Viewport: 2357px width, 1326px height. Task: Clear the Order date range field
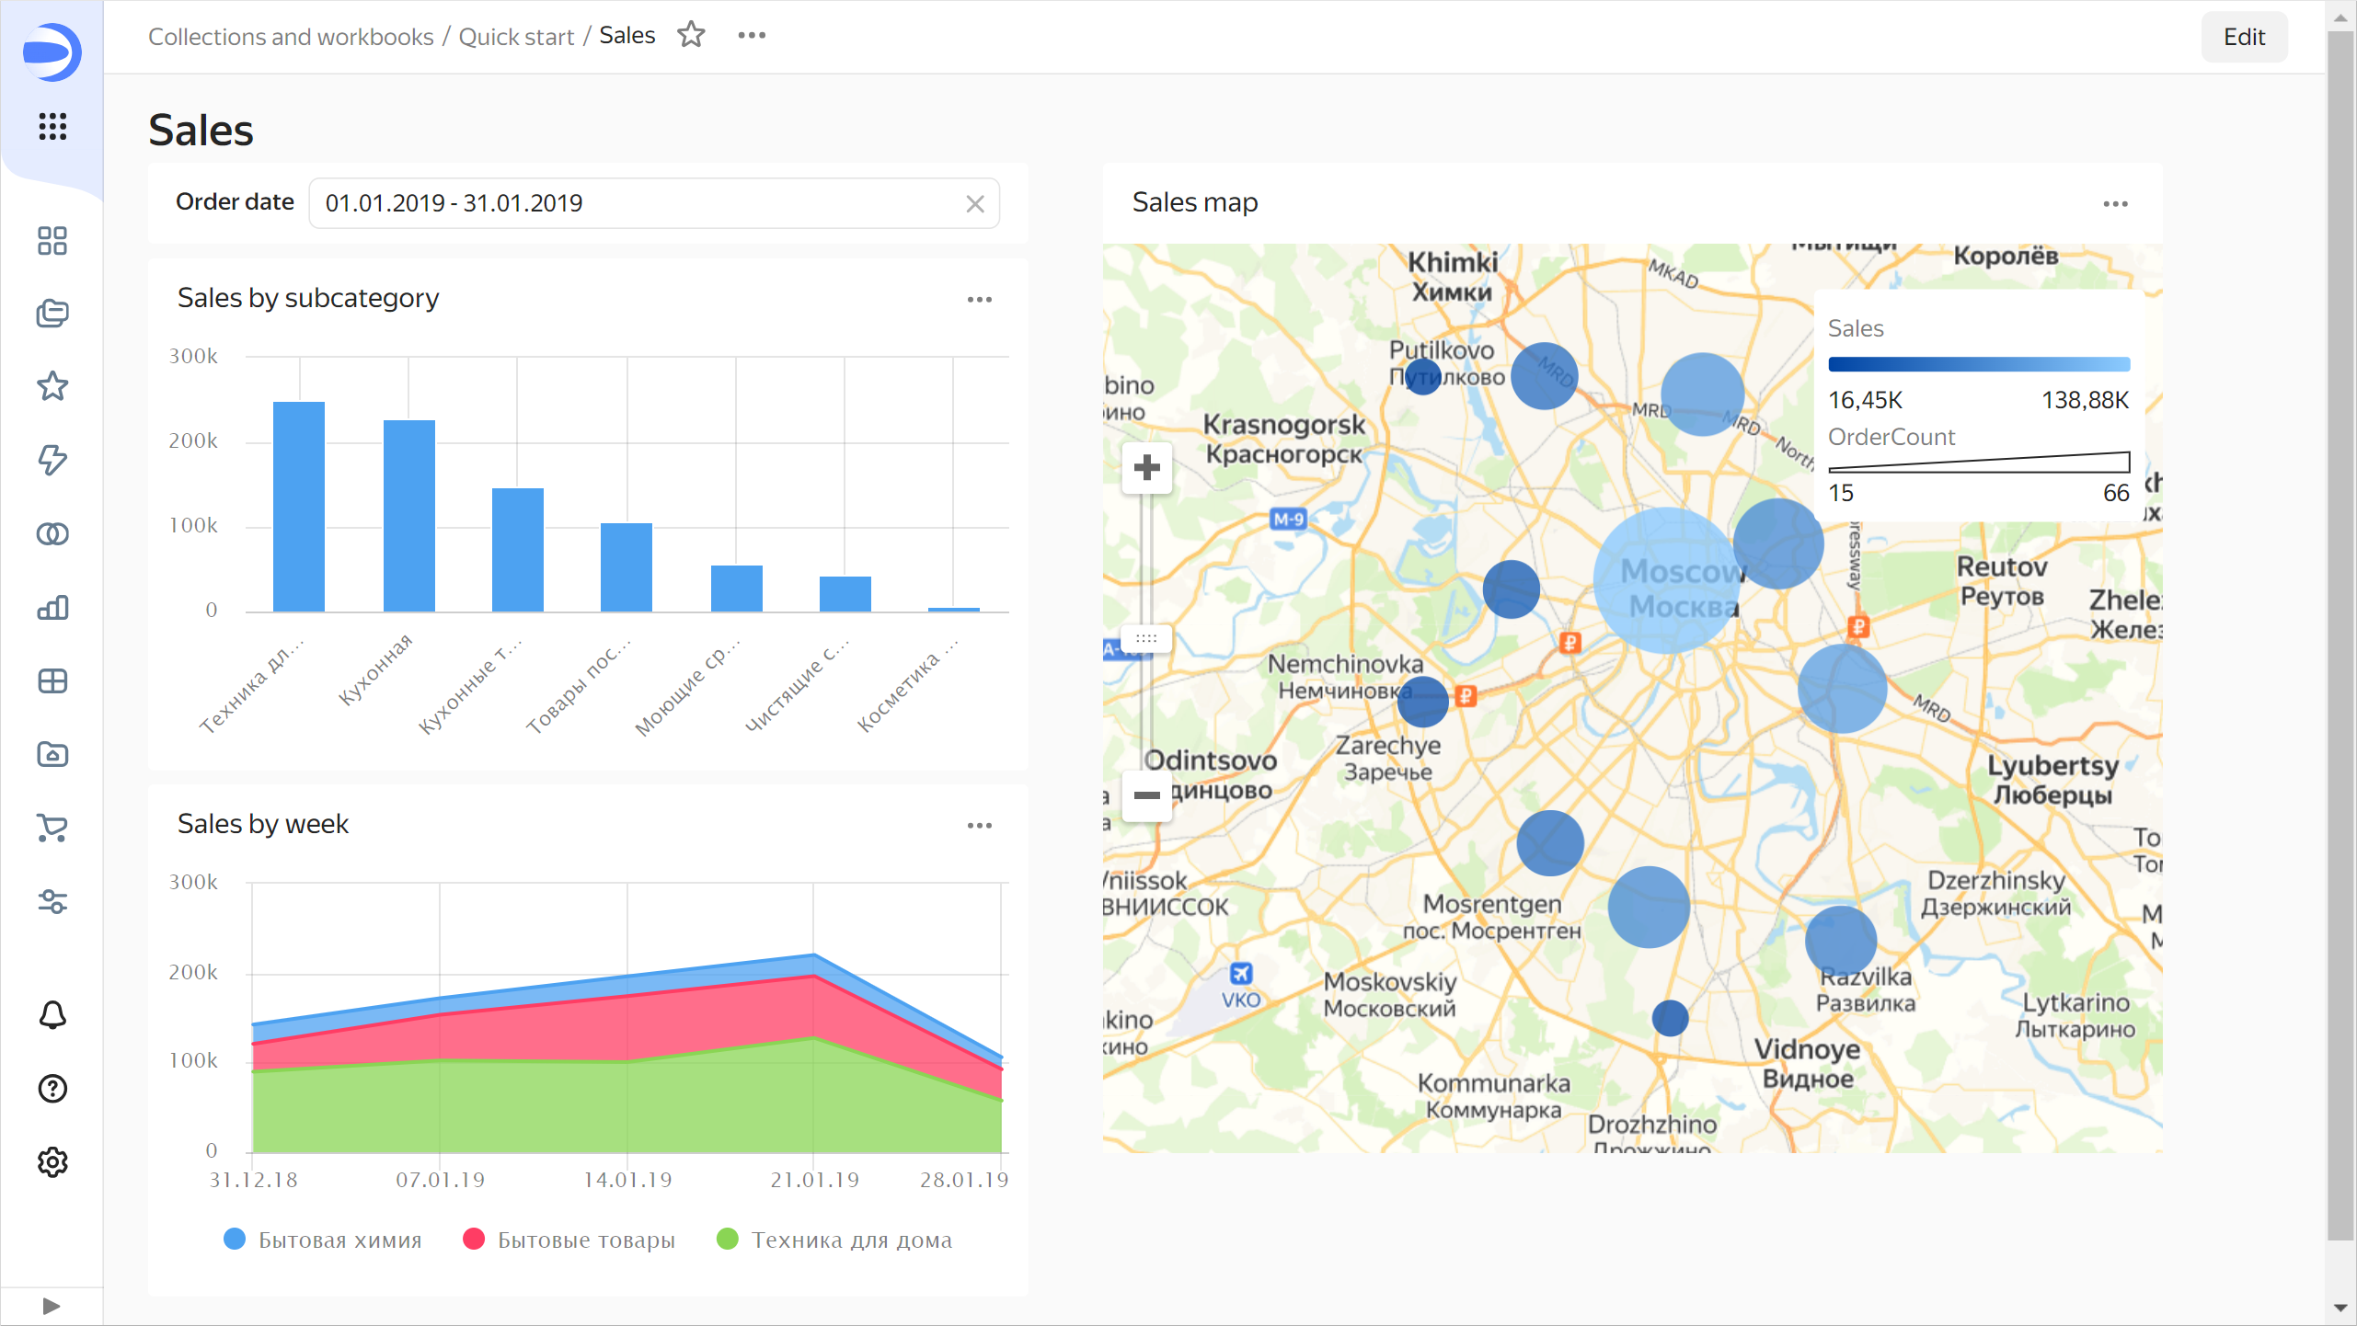tap(975, 203)
